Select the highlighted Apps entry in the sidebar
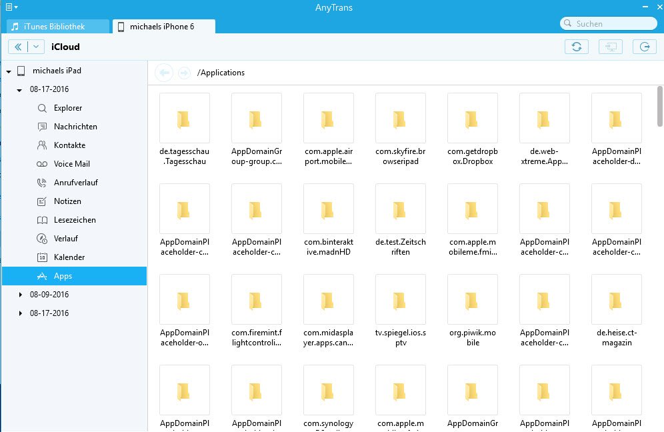This screenshot has height=432, width=664. 75,276
